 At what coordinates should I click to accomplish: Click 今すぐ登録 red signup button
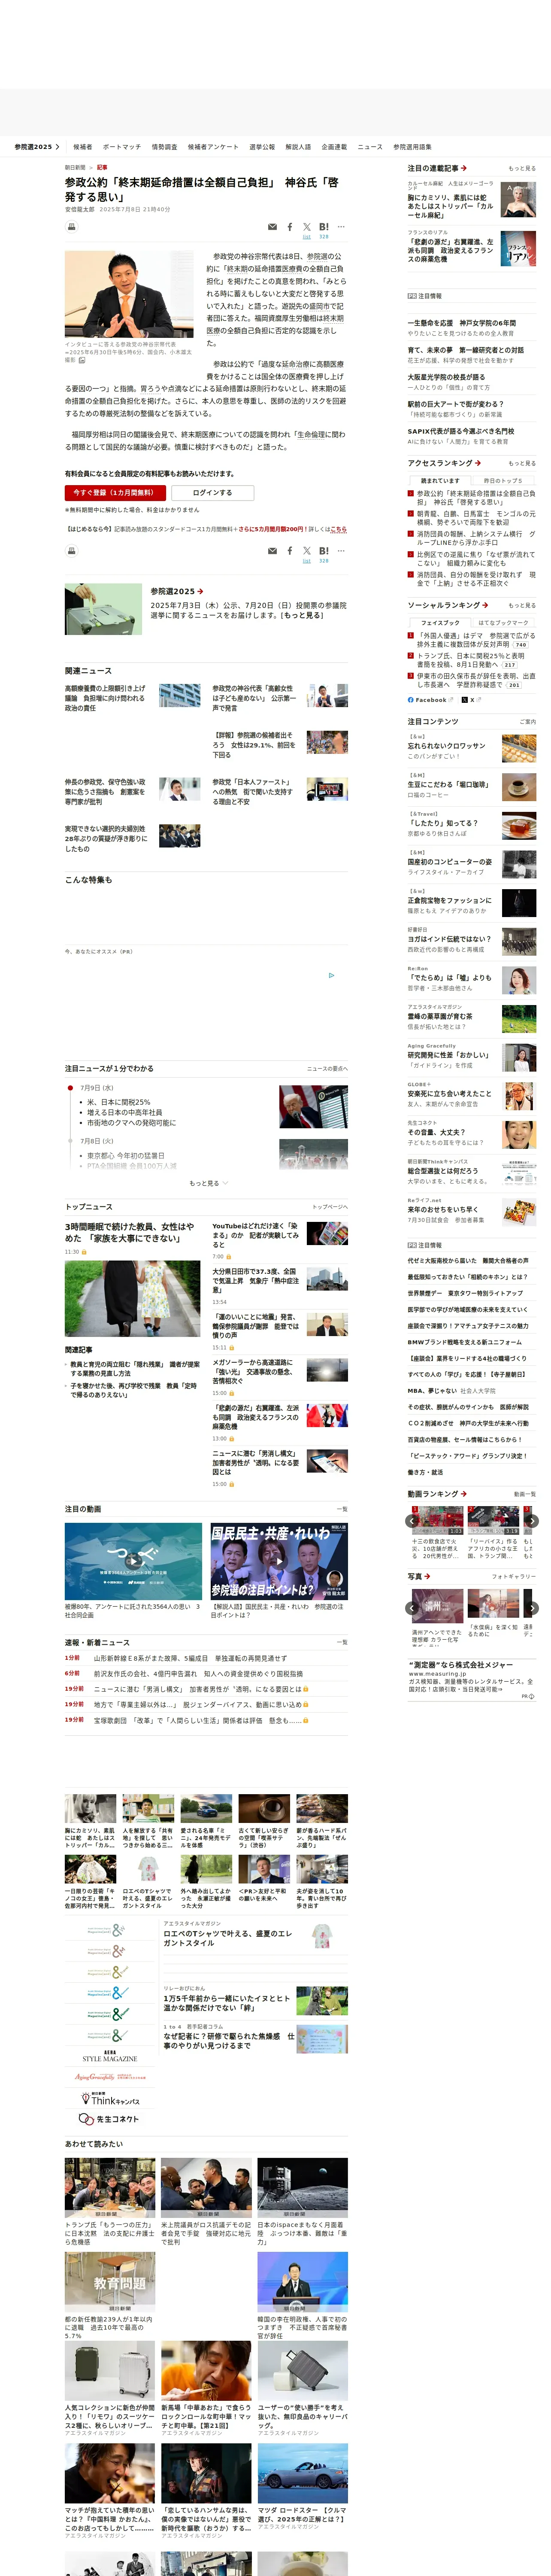click(114, 493)
